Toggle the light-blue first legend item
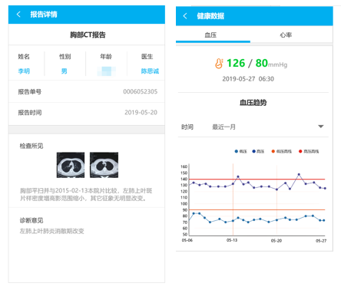This screenshot has height=290, width=341. click(x=240, y=151)
